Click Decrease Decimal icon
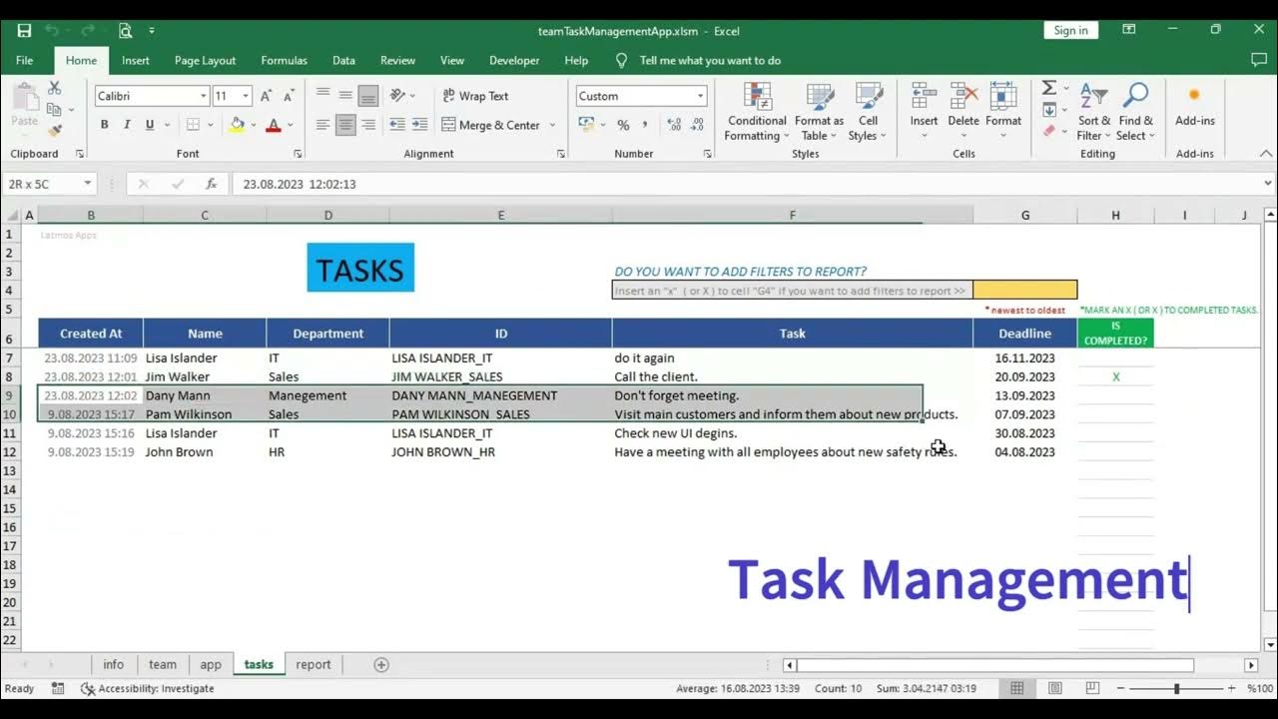This screenshot has height=719, width=1278. coord(698,125)
